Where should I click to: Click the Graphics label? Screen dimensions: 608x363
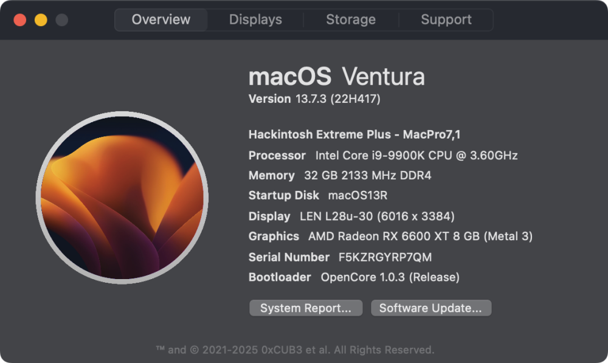(x=274, y=236)
